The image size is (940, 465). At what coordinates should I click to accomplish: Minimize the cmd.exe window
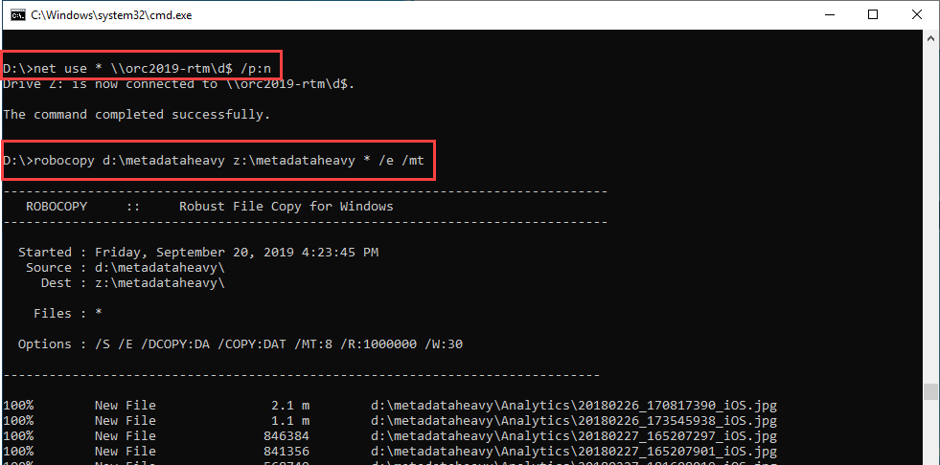(x=829, y=15)
